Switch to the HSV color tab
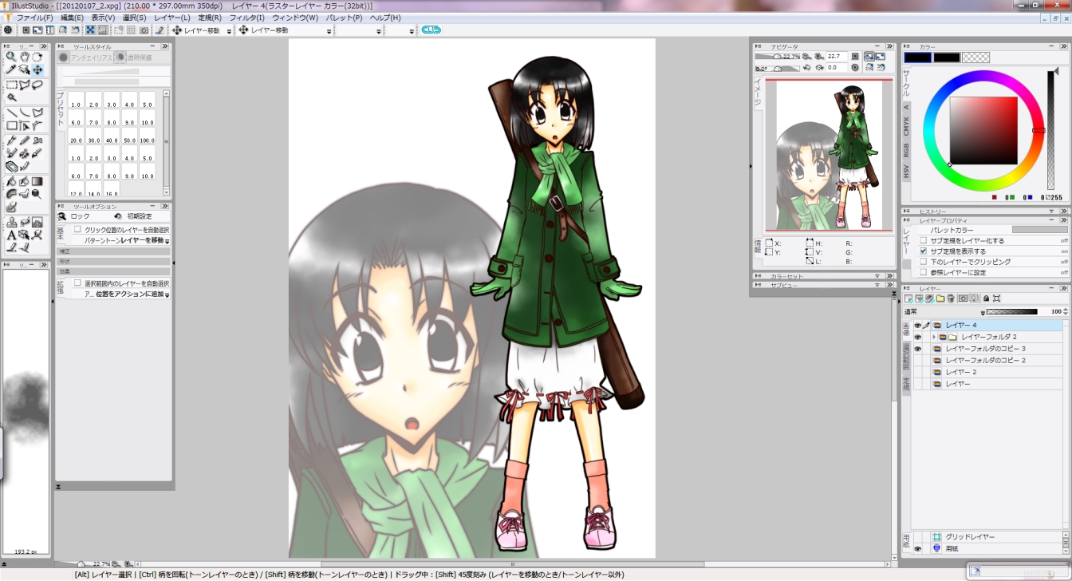1072x581 pixels. point(906,171)
